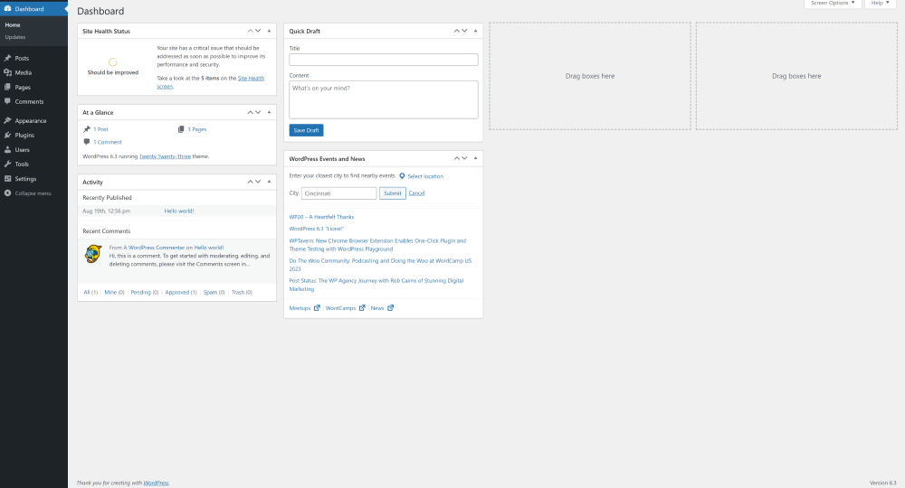The width and height of the screenshot is (905, 488).
Task: Open the 1 Post link
Action: (101, 129)
